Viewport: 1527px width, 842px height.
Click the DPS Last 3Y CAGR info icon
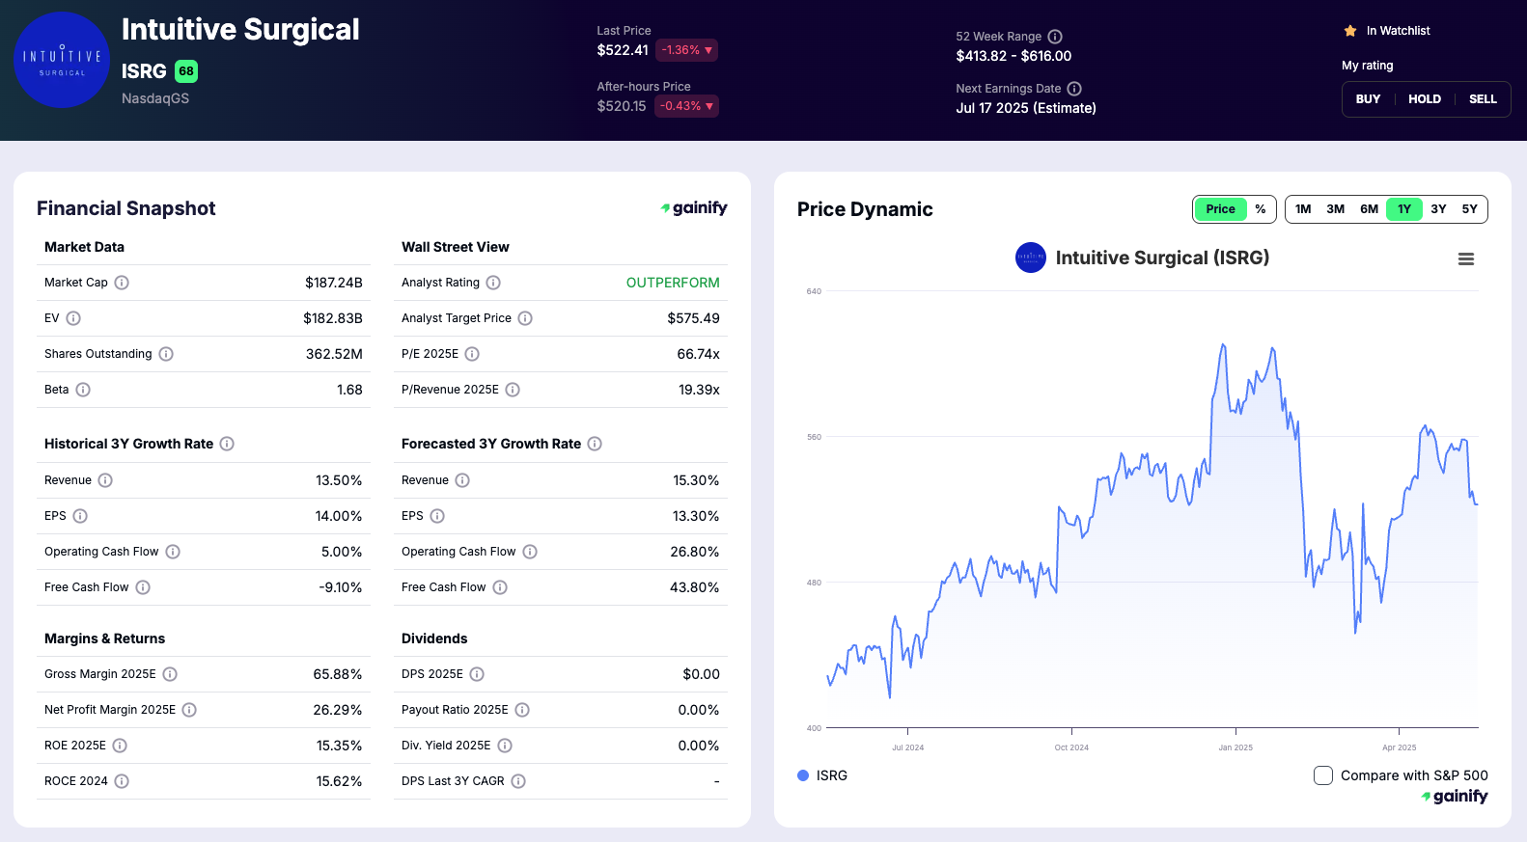click(518, 781)
